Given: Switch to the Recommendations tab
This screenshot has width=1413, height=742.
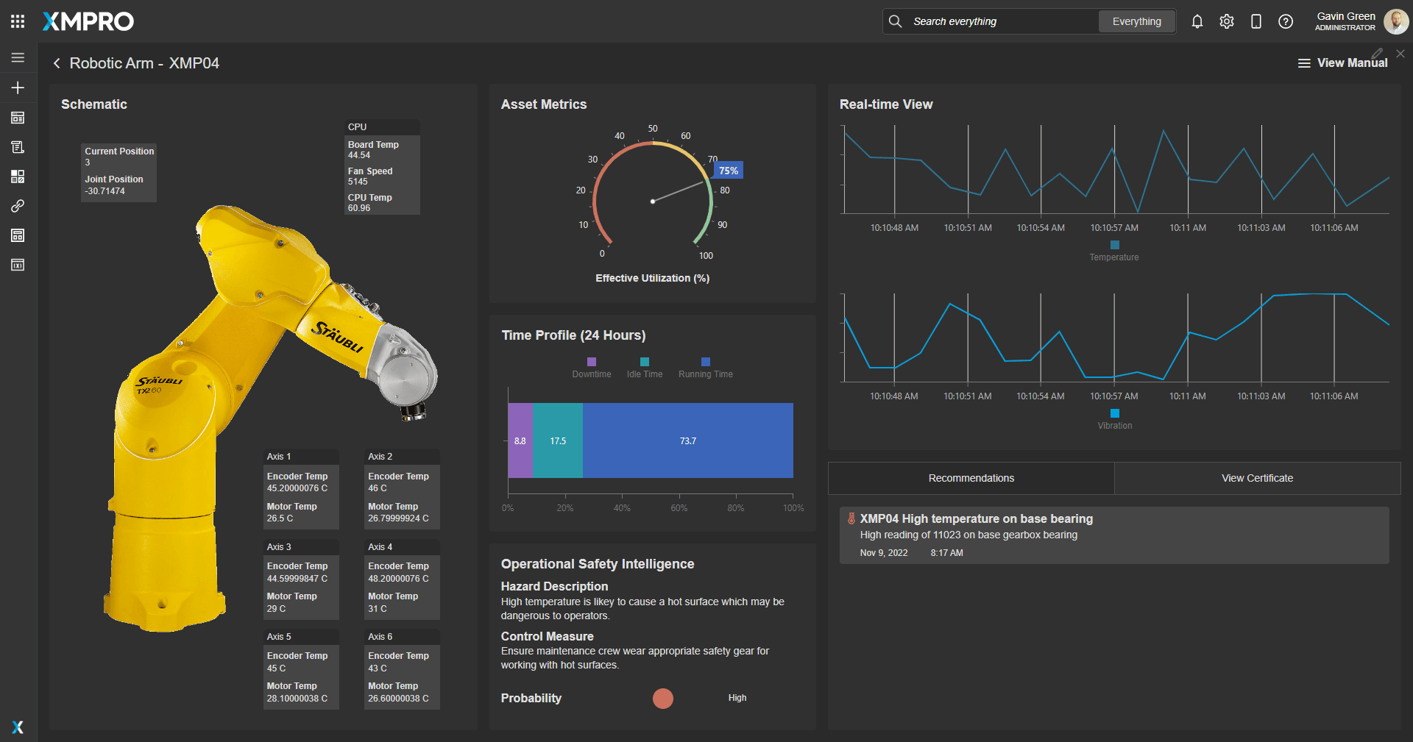Looking at the screenshot, I should [x=971, y=478].
